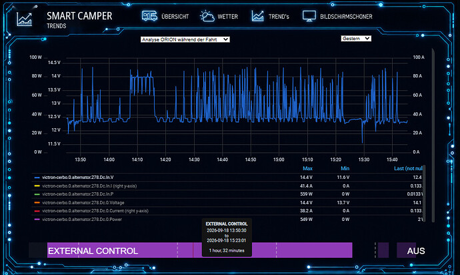This screenshot has width=460, height=275.
Task: Sort legend by the Last (not null) header
Action: (408, 168)
